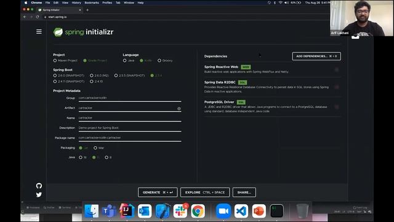The height and width of the screenshot is (222, 394).
Task: Click into the Name input field
Action: [130, 118]
